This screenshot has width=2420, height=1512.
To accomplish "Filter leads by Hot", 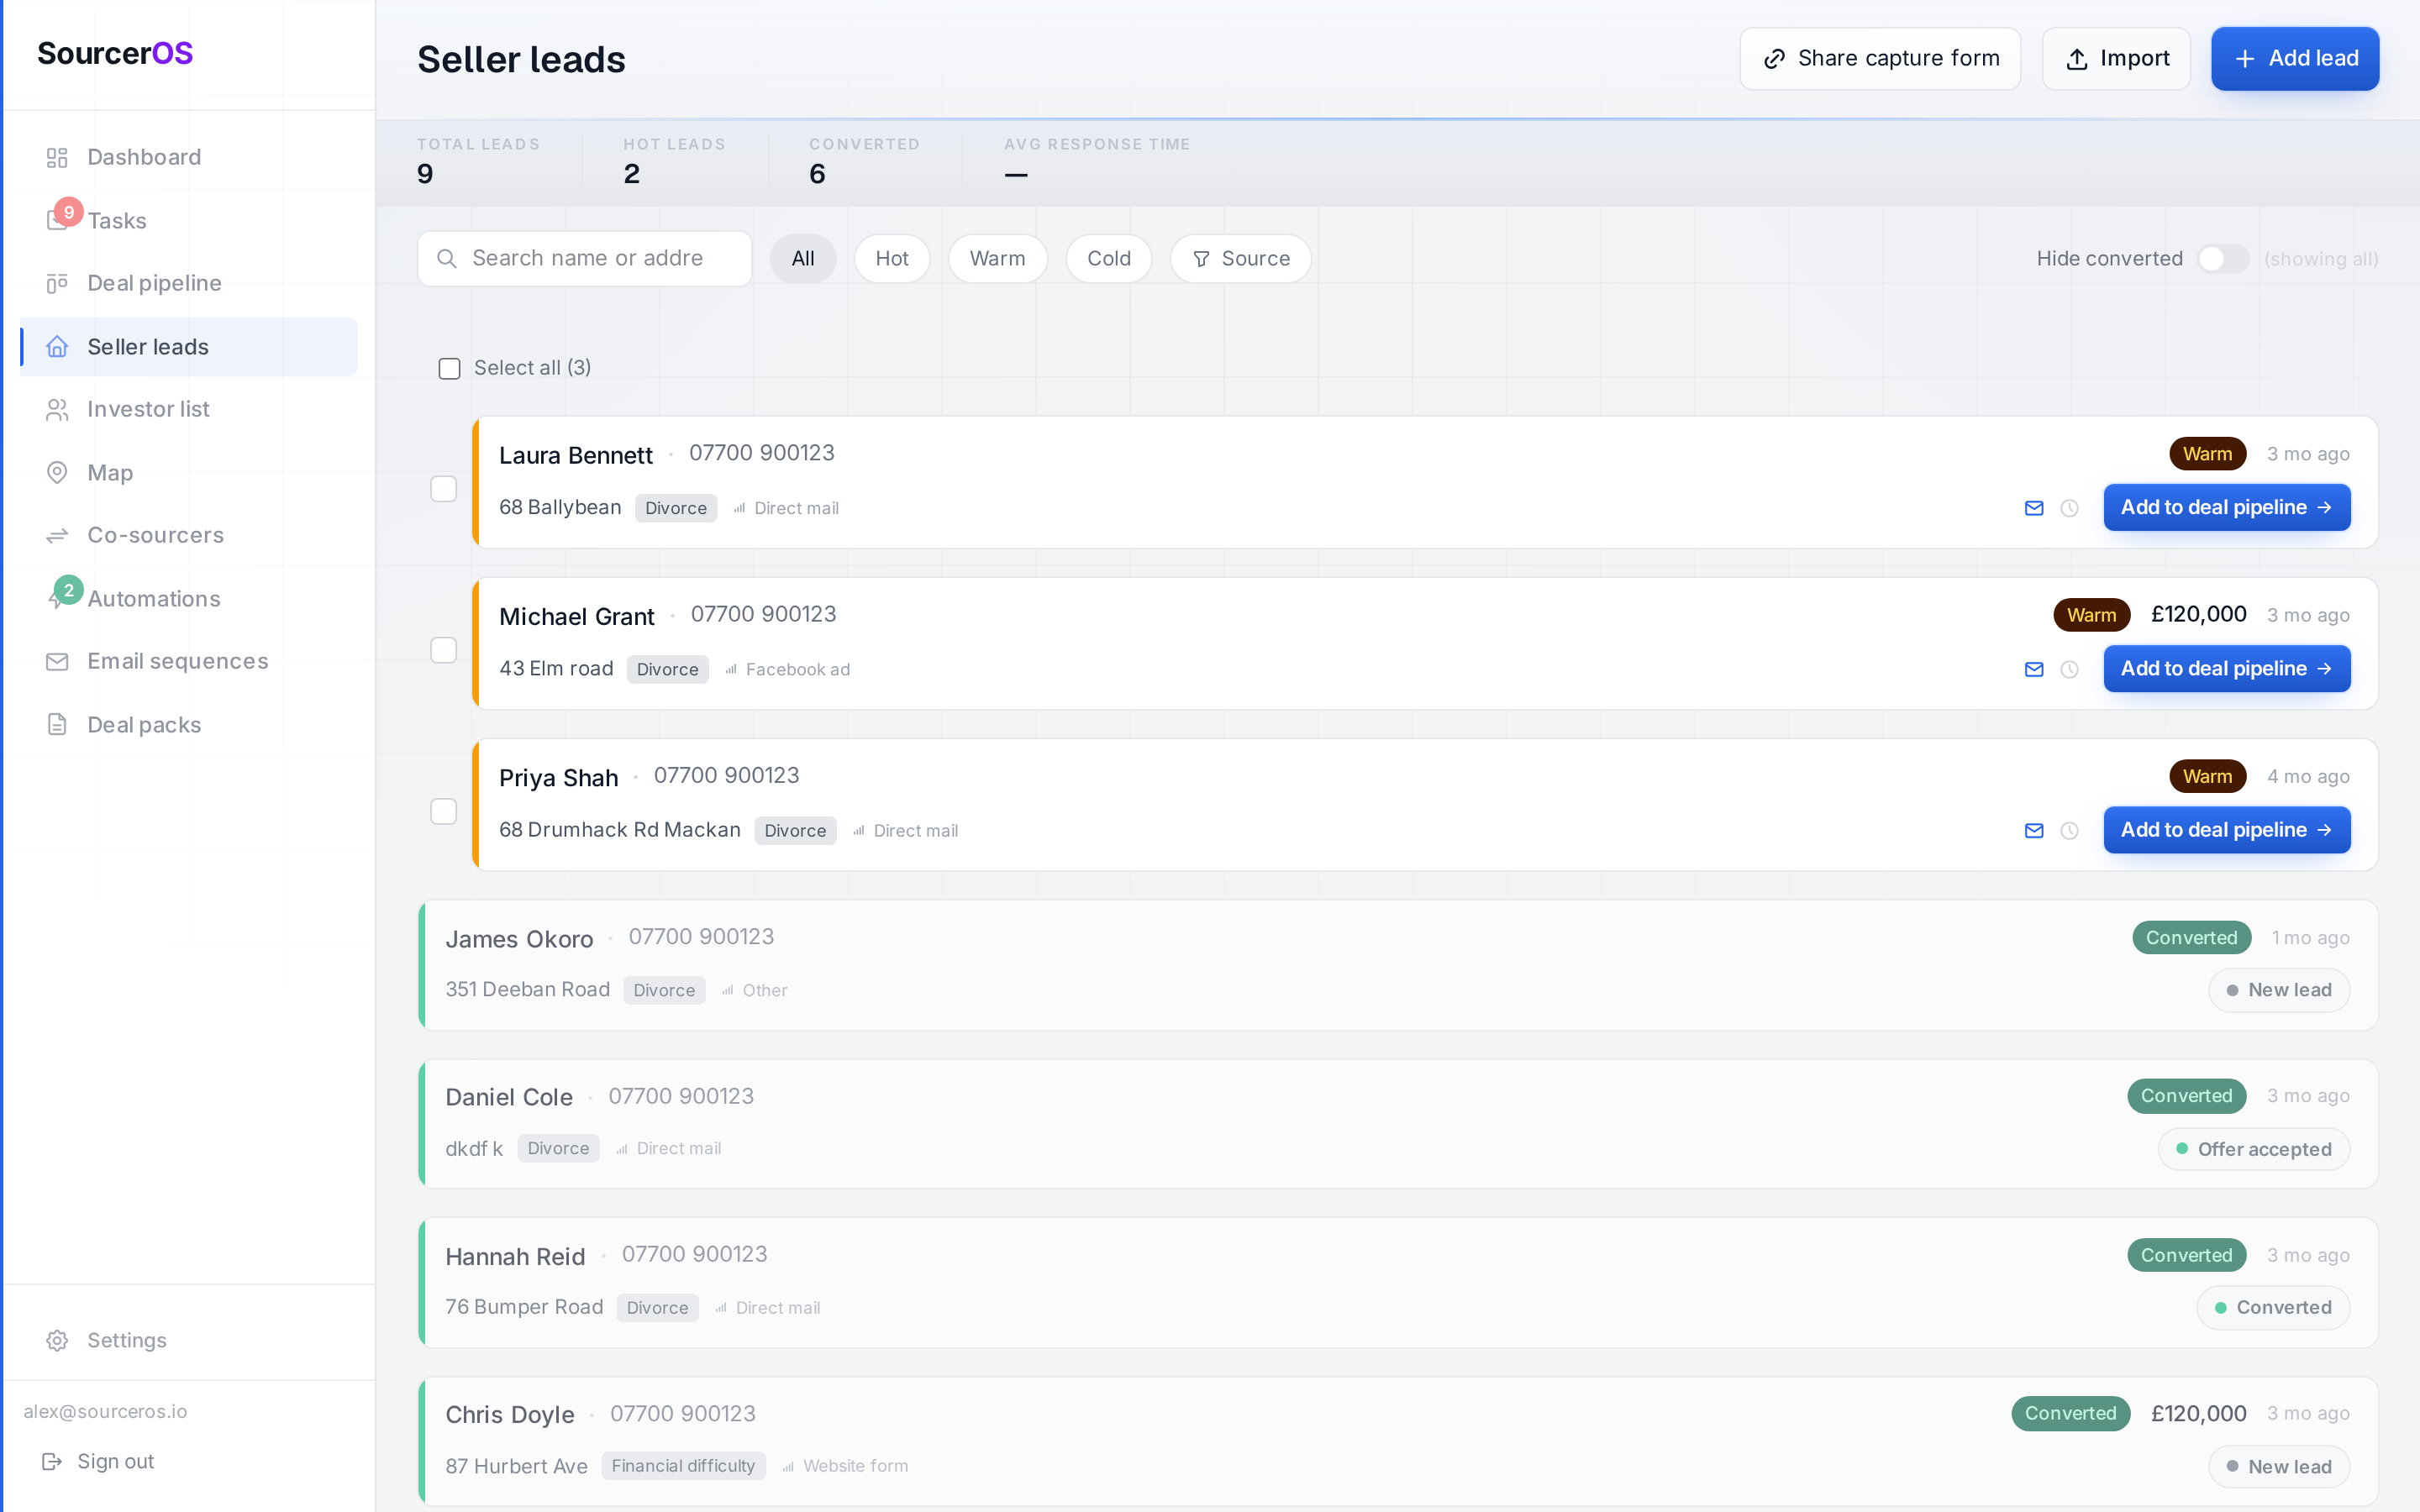I will (892, 259).
